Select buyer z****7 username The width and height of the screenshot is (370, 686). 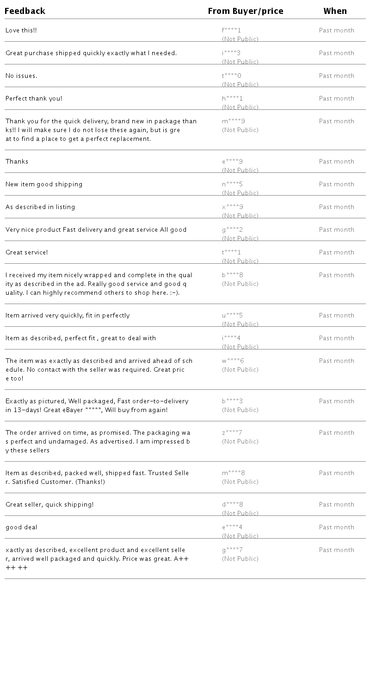click(232, 433)
